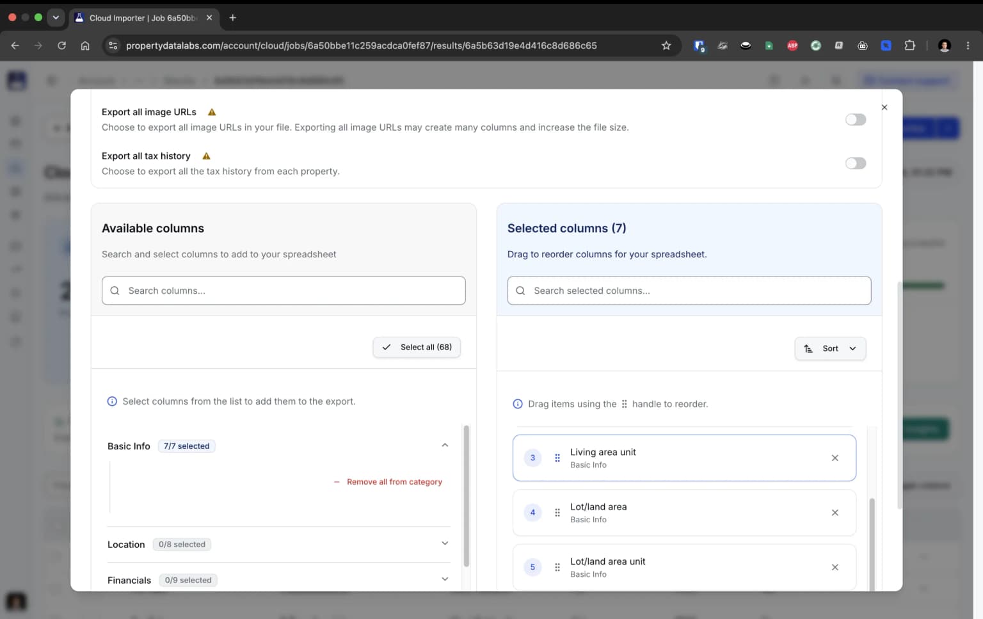Click the Available columns list scrollbar
The image size is (983, 619).
466,496
